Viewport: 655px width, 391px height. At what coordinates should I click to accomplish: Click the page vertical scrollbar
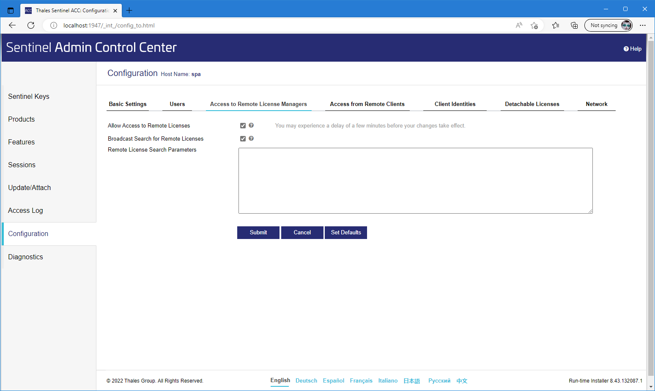tap(651, 211)
